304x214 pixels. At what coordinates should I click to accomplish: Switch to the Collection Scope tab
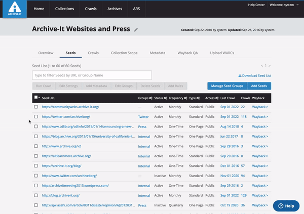pyautogui.click(x=124, y=53)
